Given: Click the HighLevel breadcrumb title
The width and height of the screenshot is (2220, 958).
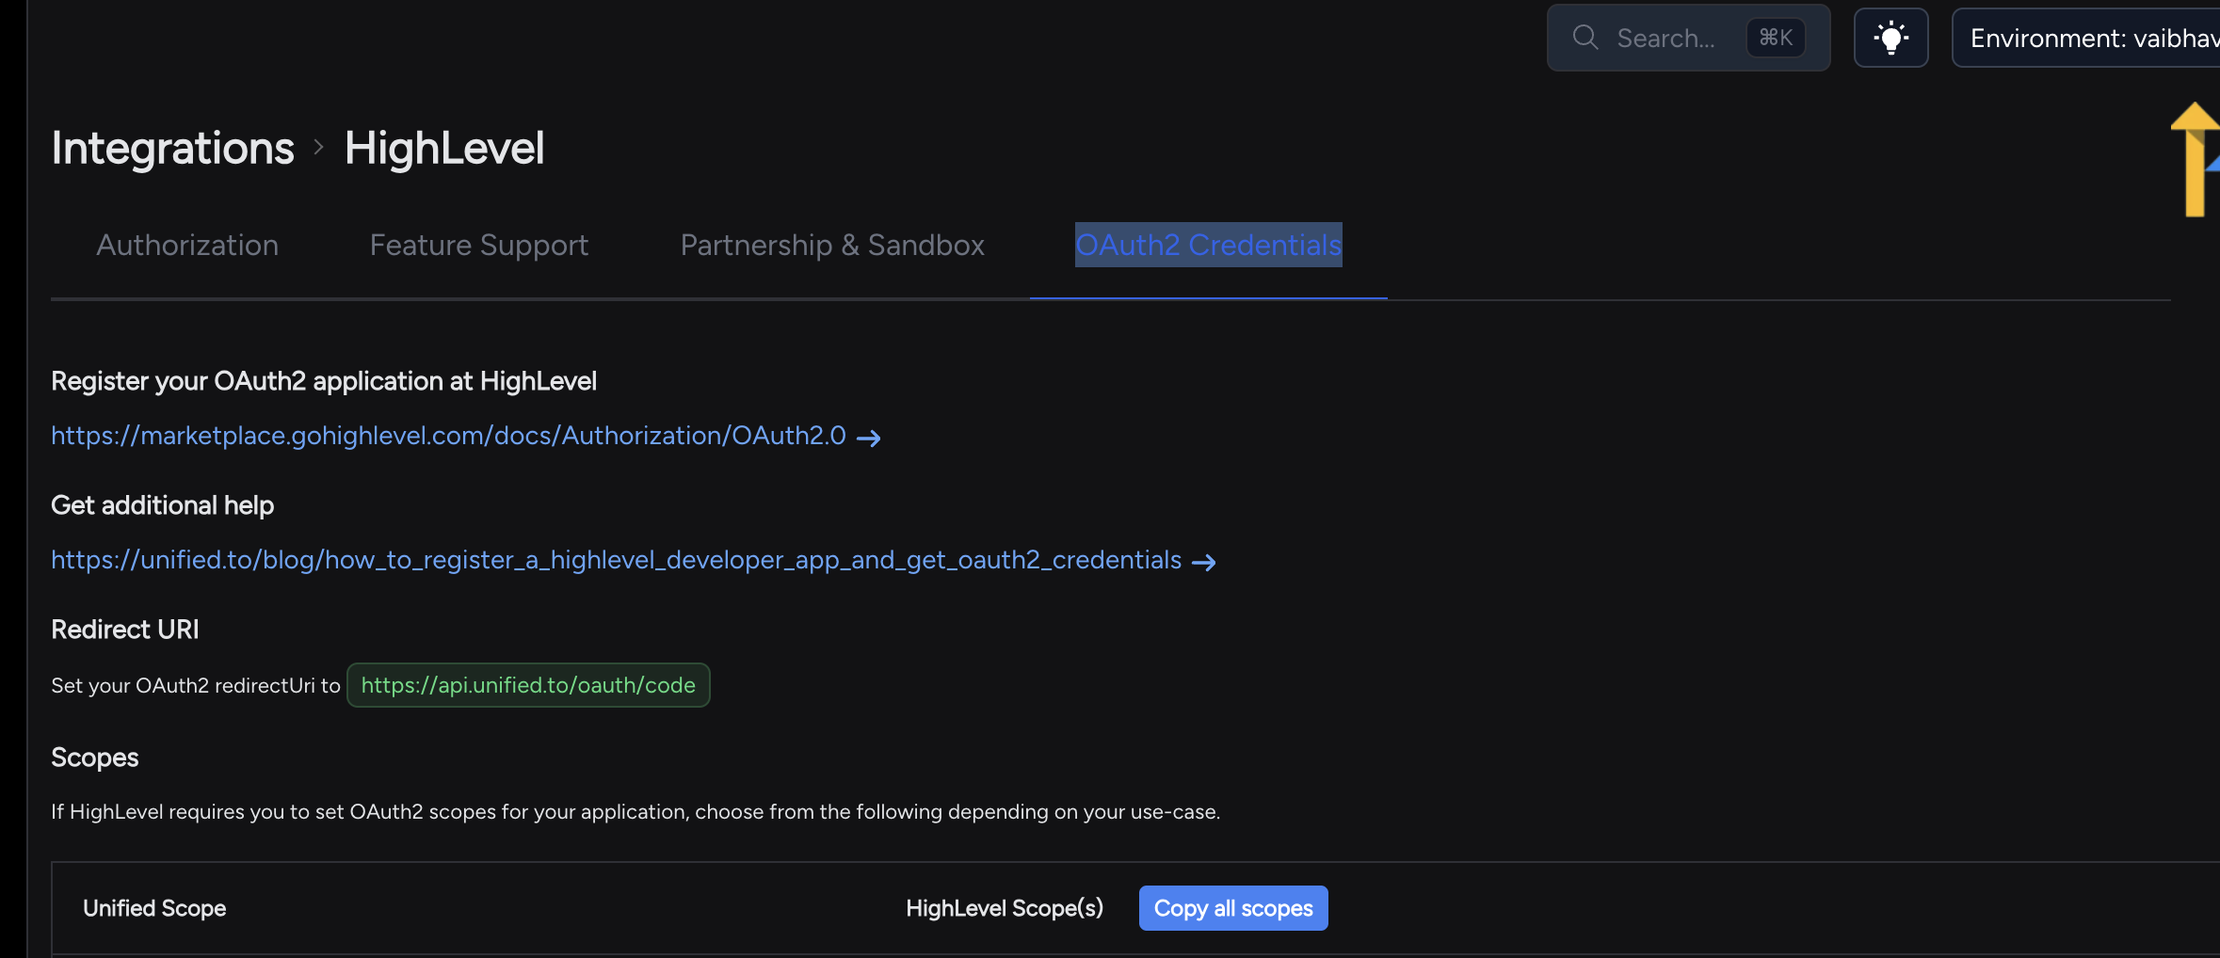Looking at the screenshot, I should pyautogui.click(x=444, y=148).
